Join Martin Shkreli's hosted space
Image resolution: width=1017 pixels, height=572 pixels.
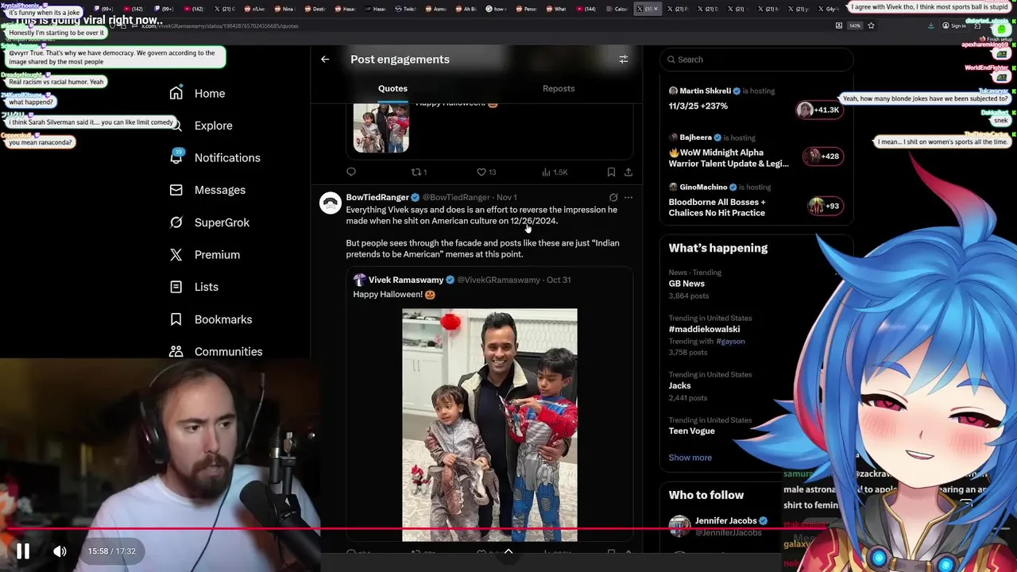(755, 99)
